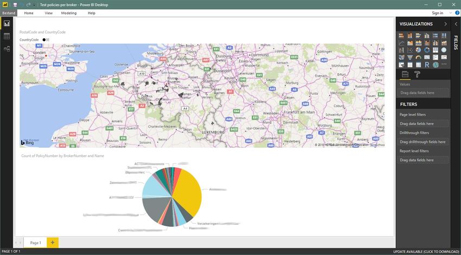This screenshot has width=461, height=255.
Task: Switch to Report view in left sidebar
Action: coord(7,24)
